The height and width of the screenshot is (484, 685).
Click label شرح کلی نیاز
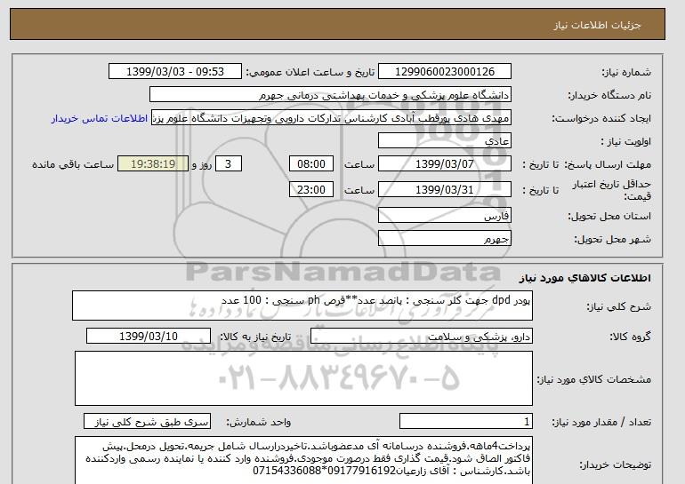click(x=618, y=306)
